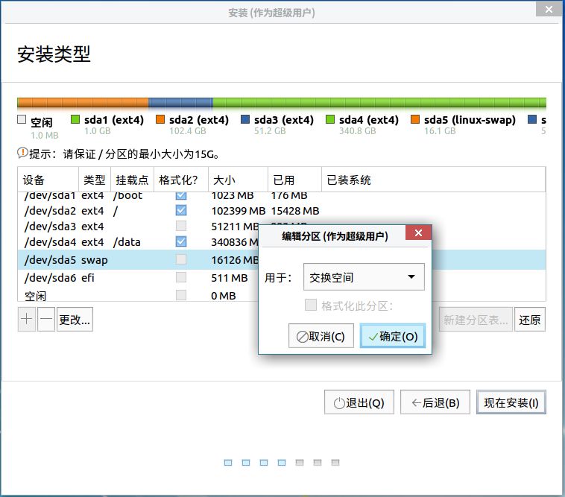The height and width of the screenshot is (497, 565).
Task: Click the 取消(C) button
Action: coord(321,336)
